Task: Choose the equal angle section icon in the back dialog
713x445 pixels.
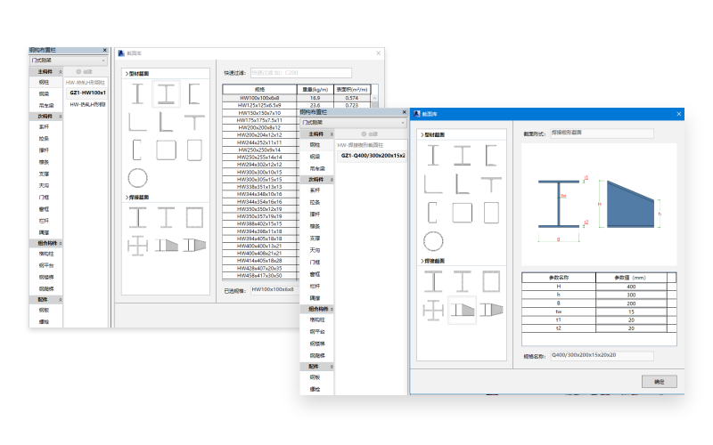Action: (137, 122)
